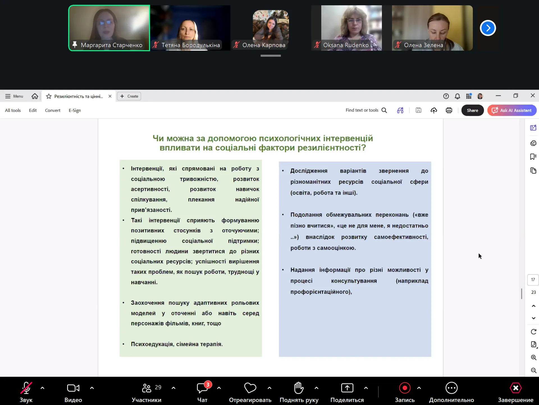Share screen with Поделиться

(347, 392)
